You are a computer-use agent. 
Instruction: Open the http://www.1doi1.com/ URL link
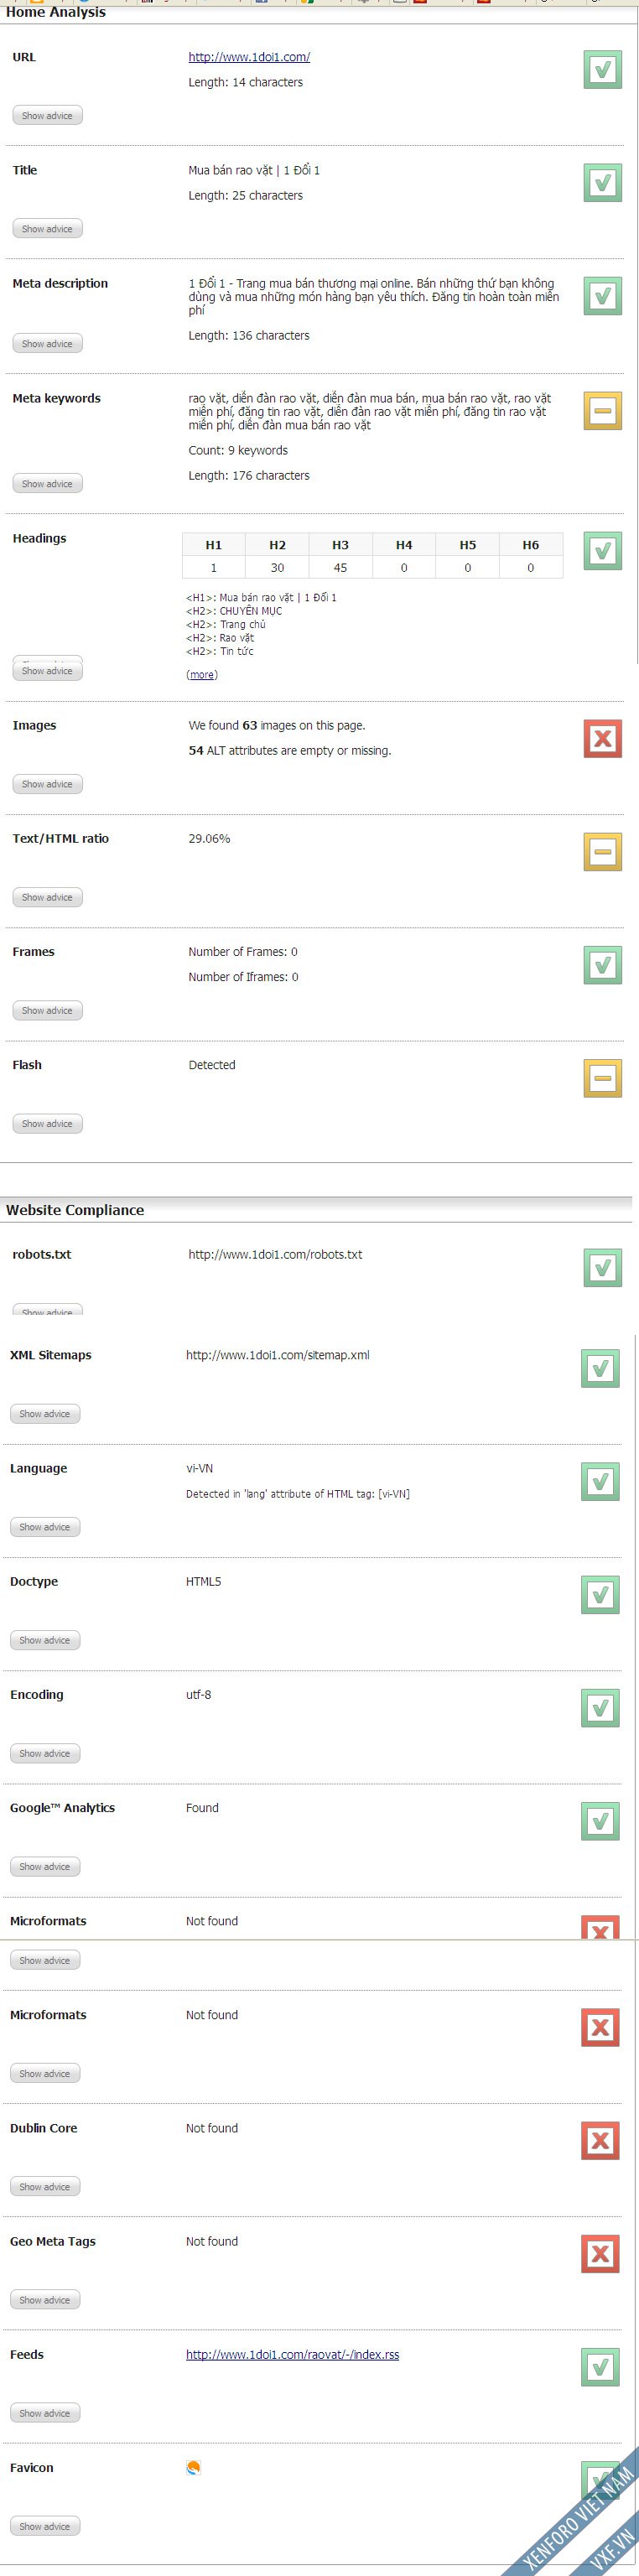pyautogui.click(x=249, y=57)
